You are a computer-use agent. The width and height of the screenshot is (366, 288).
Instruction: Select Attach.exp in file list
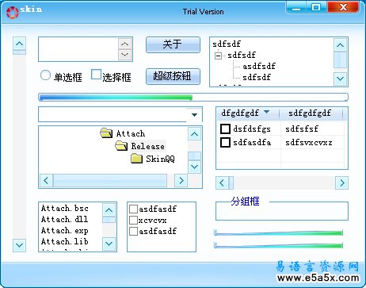tap(65, 230)
